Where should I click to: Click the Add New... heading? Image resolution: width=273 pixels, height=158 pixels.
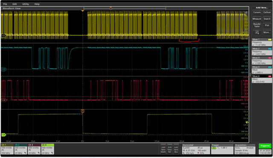tap(261, 8)
